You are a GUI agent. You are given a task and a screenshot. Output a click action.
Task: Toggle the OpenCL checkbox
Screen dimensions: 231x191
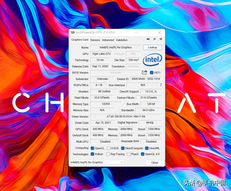click(x=92, y=148)
